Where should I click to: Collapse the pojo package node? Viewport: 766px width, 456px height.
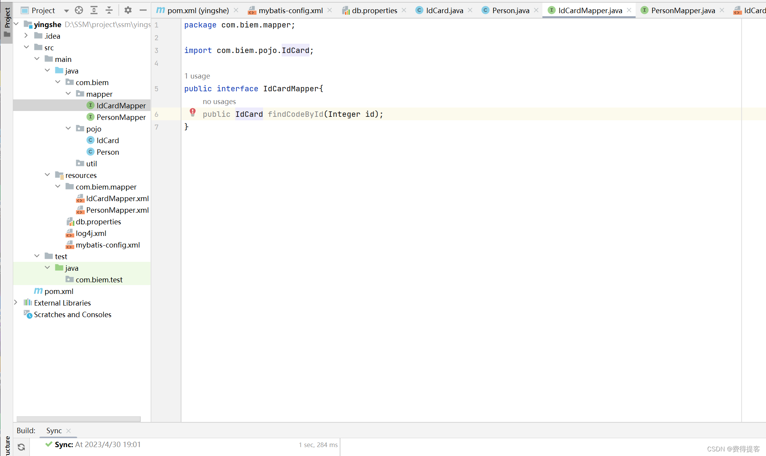68,128
